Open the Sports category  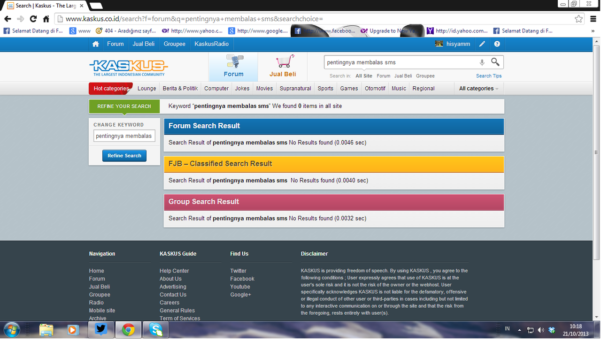325,88
